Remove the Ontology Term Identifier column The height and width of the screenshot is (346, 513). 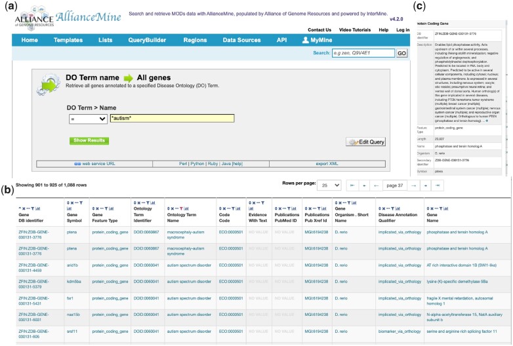[139, 203]
